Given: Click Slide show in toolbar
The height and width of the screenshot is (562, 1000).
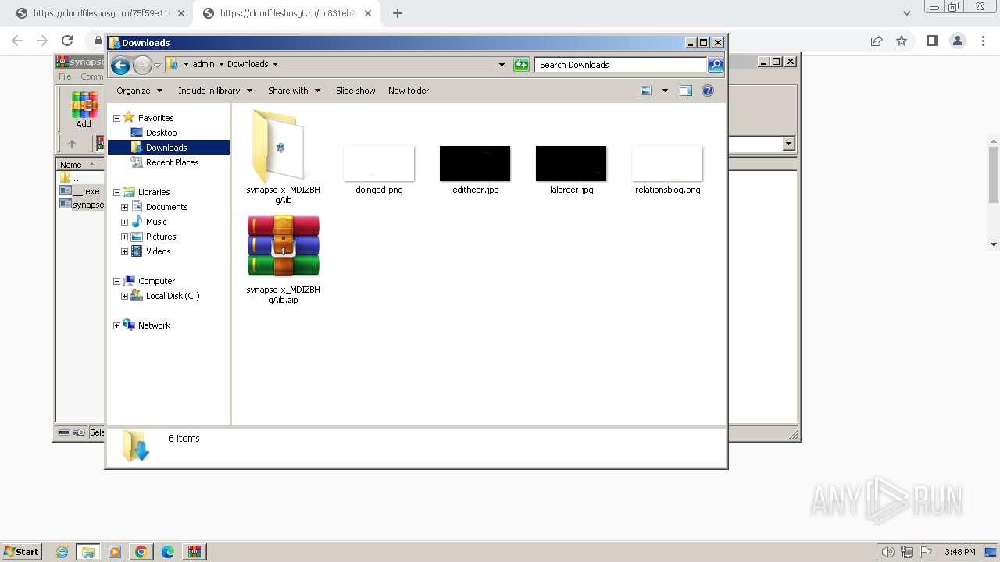Looking at the screenshot, I should click(355, 91).
